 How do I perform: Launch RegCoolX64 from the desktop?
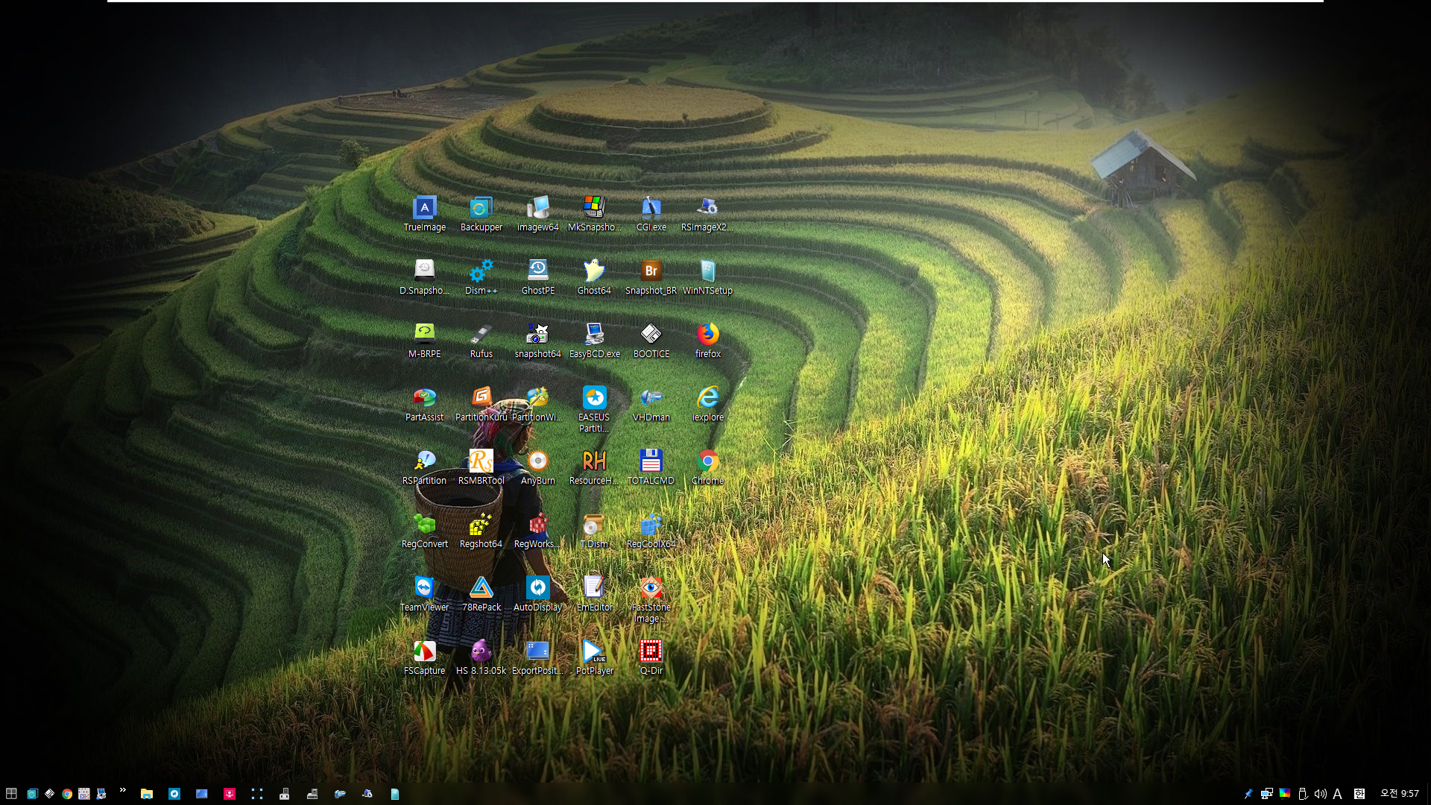651,531
